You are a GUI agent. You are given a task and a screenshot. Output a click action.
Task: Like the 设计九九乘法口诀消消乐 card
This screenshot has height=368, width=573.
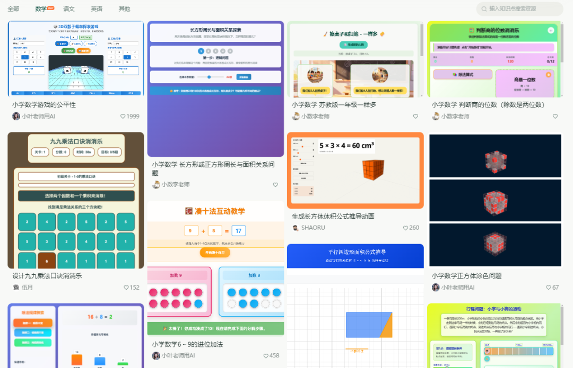tap(126, 288)
